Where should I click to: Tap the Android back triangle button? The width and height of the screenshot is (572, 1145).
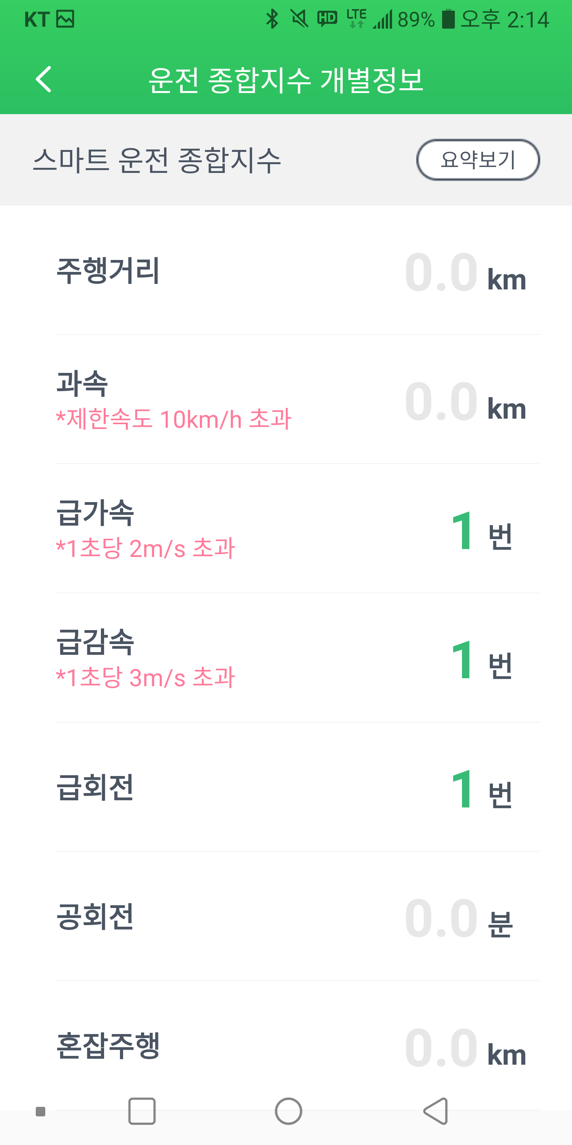point(435,1111)
